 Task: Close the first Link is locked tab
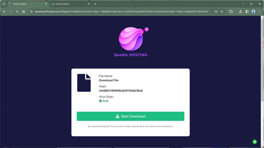click(x=46, y=4)
